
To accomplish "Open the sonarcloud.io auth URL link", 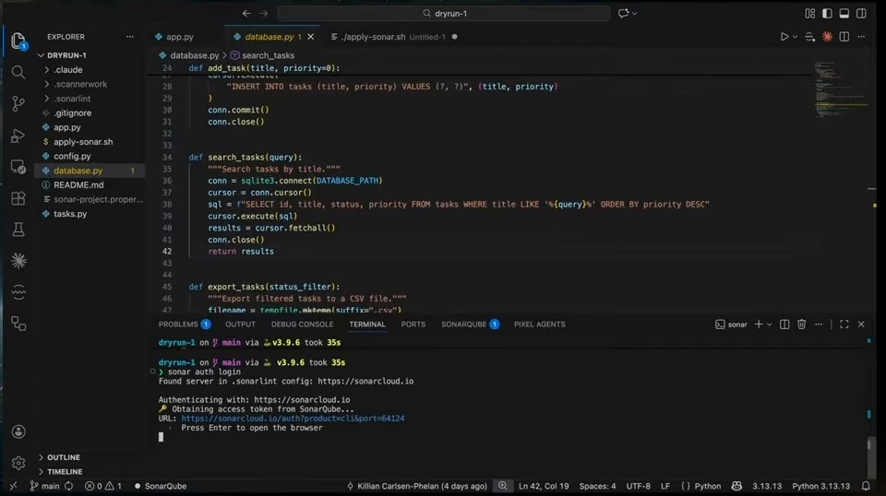I will point(293,419).
